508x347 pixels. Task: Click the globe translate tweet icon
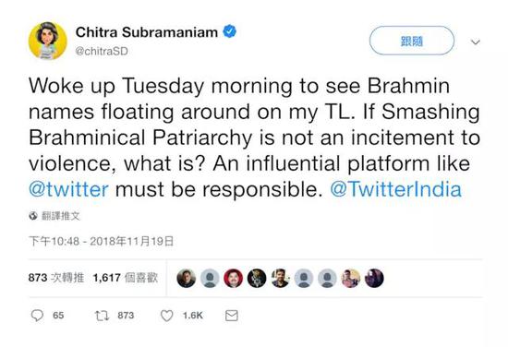tap(33, 216)
